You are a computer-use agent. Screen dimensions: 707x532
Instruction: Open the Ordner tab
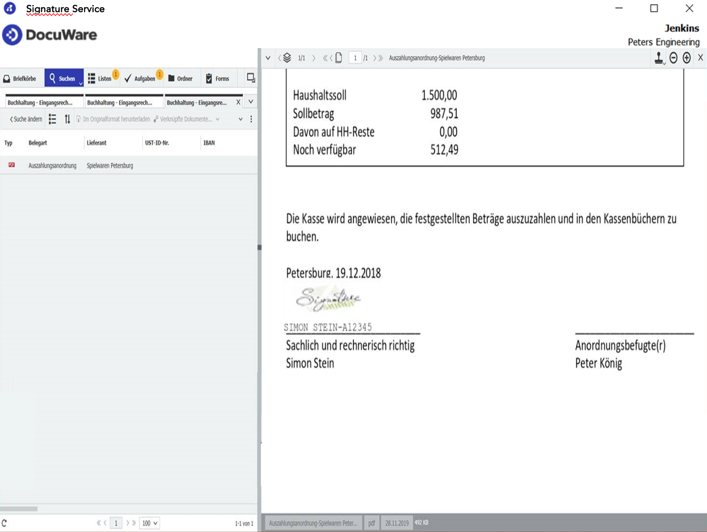click(x=180, y=78)
